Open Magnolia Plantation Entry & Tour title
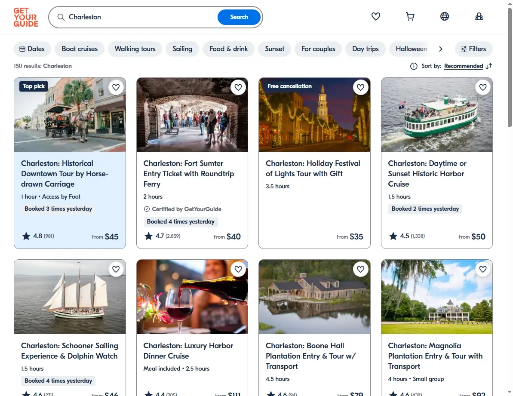The width and height of the screenshot is (513, 396). click(x=435, y=356)
